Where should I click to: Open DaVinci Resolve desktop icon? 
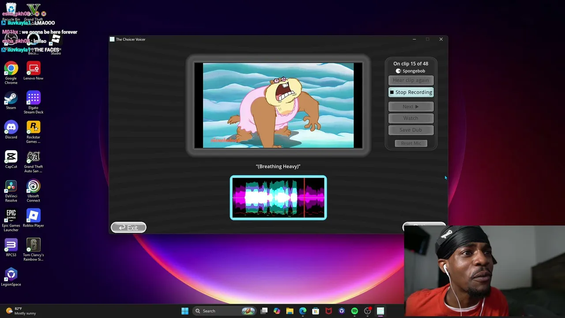(11, 191)
